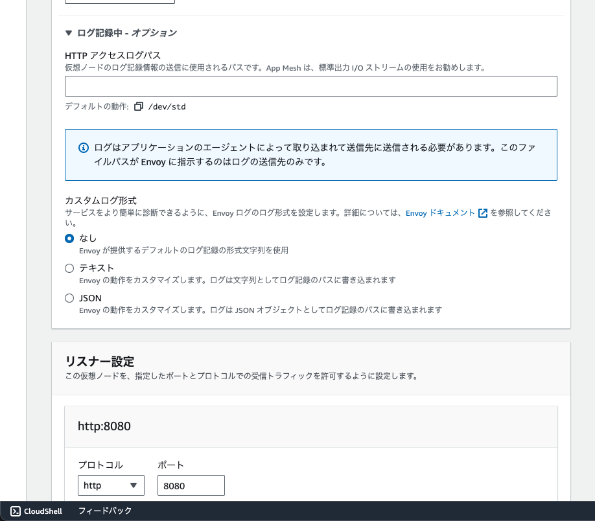Click the info icon in the blue notice
This screenshot has width=595, height=521.
click(84, 148)
